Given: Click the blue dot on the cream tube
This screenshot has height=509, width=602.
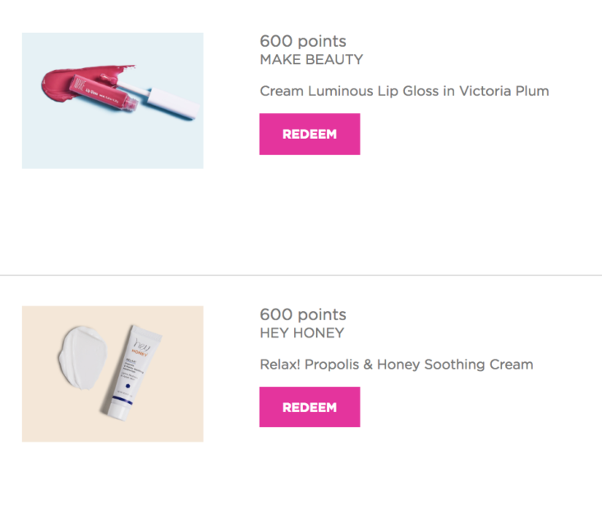Looking at the screenshot, I should [x=128, y=386].
